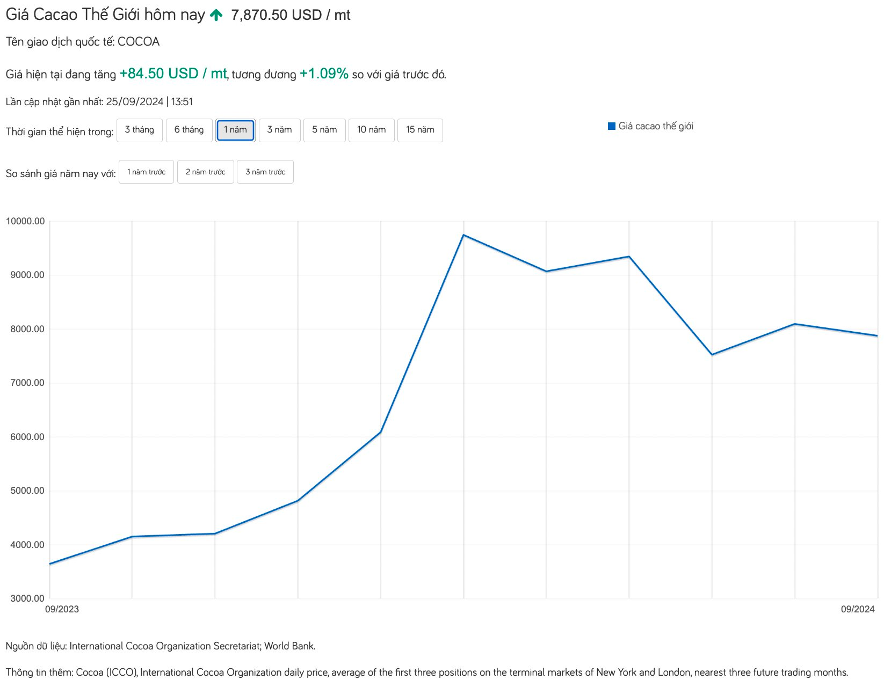The height and width of the screenshot is (687, 884).
Task: Click the Tên giao dịch quốc tế: COCOA line
Action: pyautogui.click(x=83, y=42)
